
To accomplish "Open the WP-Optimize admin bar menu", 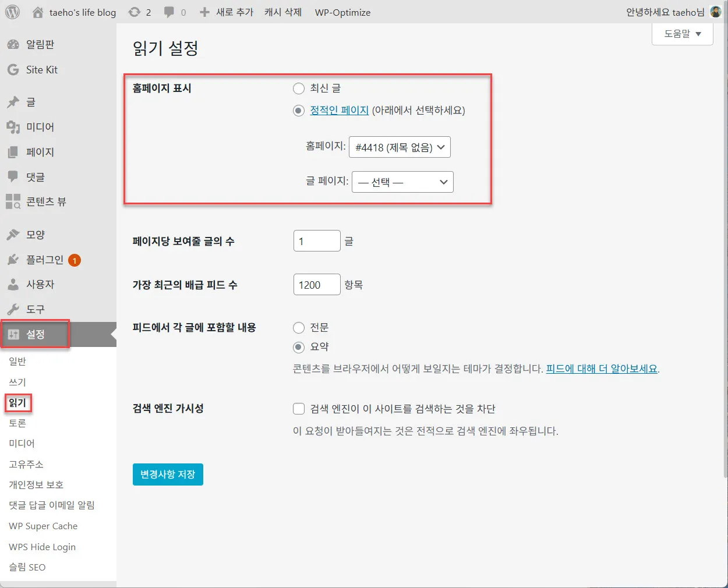I will (x=342, y=11).
